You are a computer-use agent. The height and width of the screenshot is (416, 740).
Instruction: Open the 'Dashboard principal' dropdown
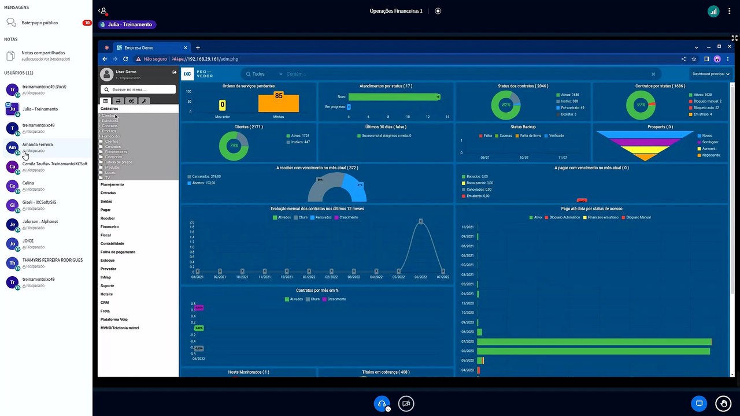click(x=711, y=74)
